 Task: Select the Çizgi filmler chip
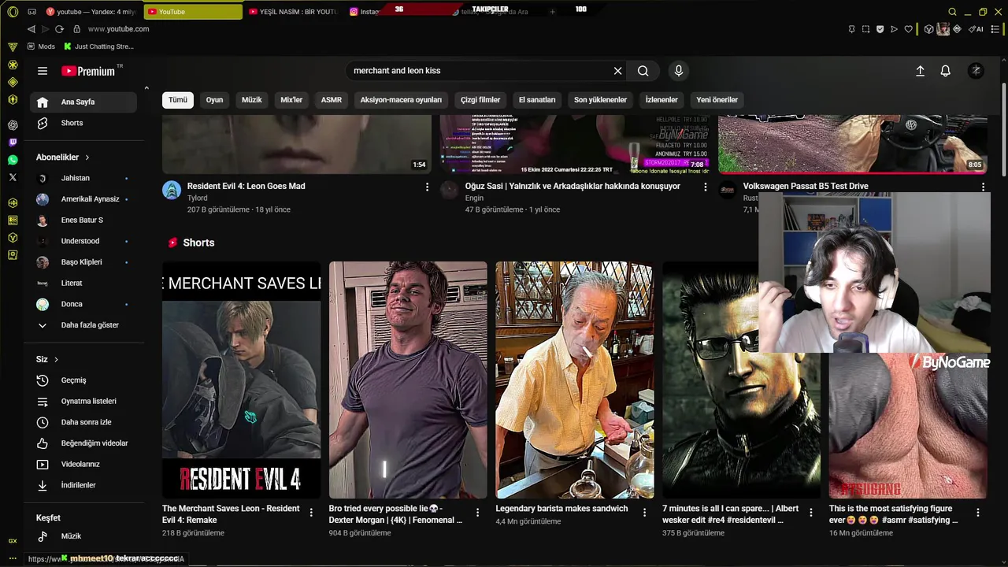click(480, 100)
